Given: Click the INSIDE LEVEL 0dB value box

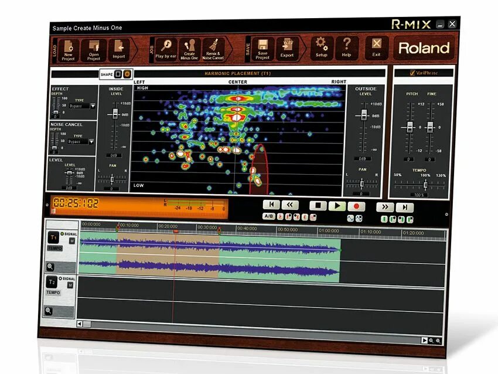Looking at the screenshot, I should [114, 155].
